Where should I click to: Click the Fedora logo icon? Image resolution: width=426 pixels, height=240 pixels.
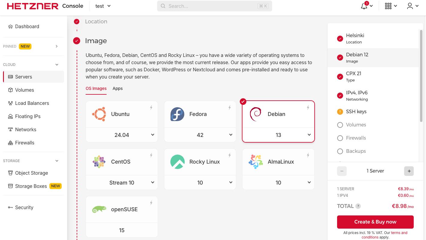[177, 114]
